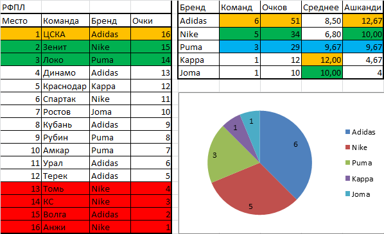Select the ЦСКА team cell
384x234 pixels.
pyautogui.click(x=65, y=34)
